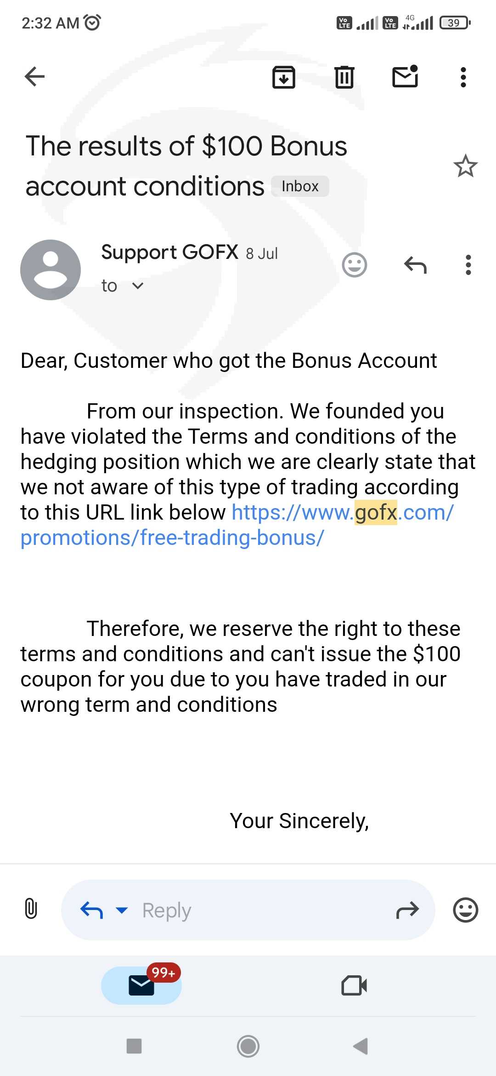Delete this email with trash icon

tap(344, 77)
